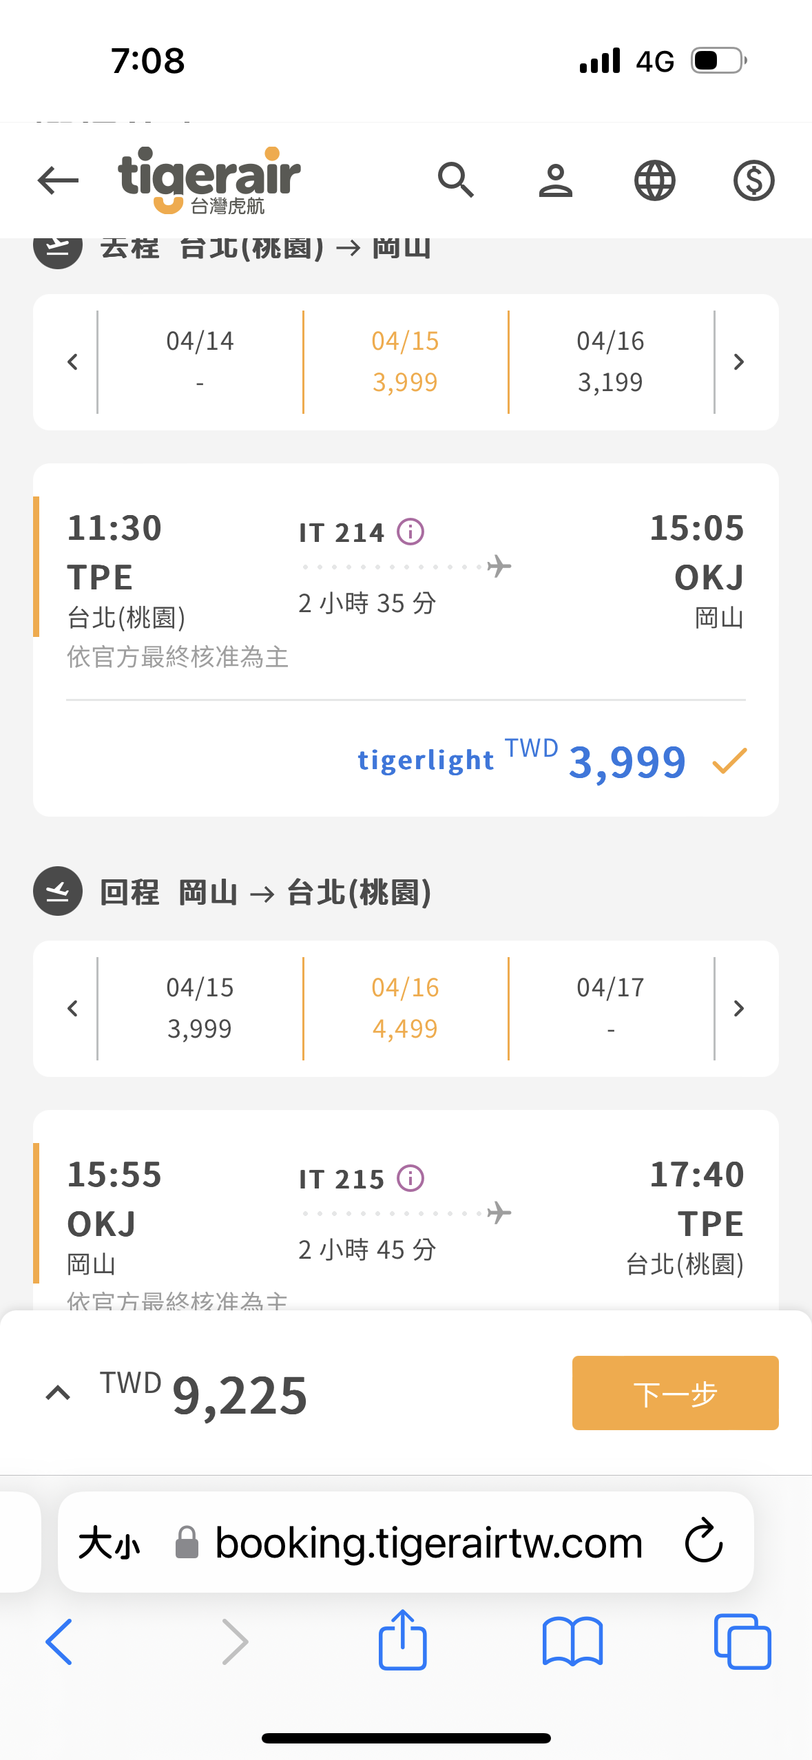This screenshot has height=1760, width=812.
Task: Tap the back arrow in the Tigerair header
Action: (x=58, y=180)
